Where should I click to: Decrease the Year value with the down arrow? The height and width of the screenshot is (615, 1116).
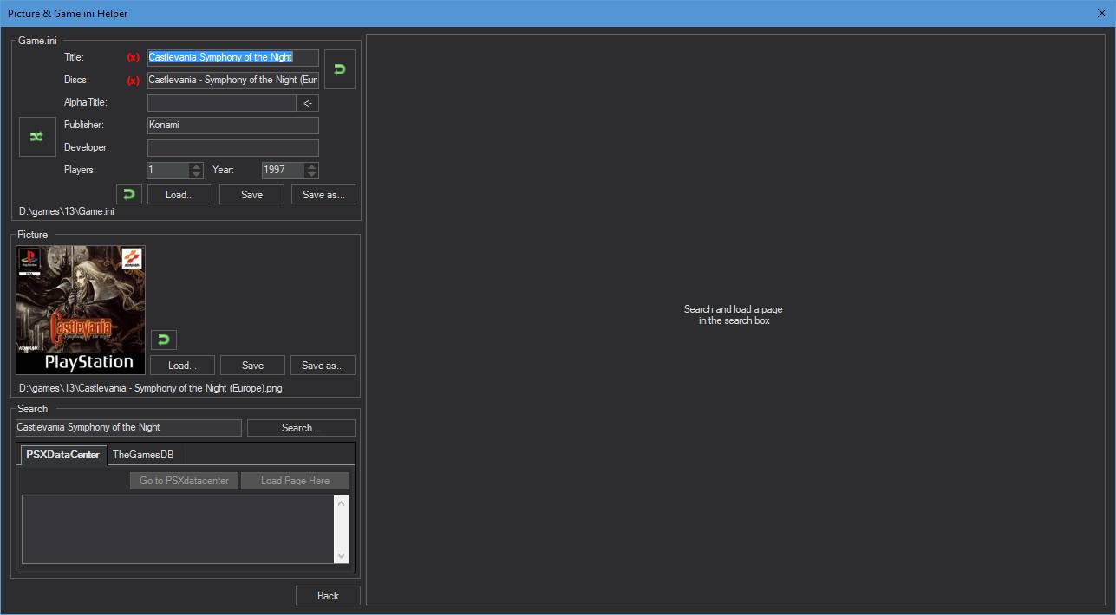(x=312, y=174)
